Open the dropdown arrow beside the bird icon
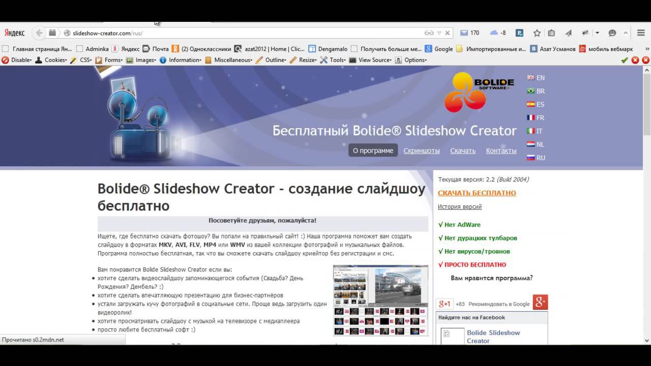The width and height of the screenshot is (651, 366). click(x=597, y=33)
